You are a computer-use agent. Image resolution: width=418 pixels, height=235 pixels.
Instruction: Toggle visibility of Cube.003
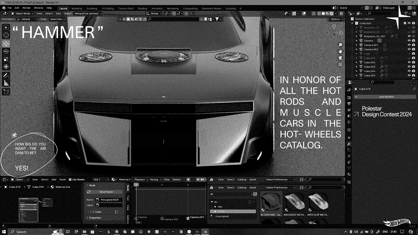409,67
